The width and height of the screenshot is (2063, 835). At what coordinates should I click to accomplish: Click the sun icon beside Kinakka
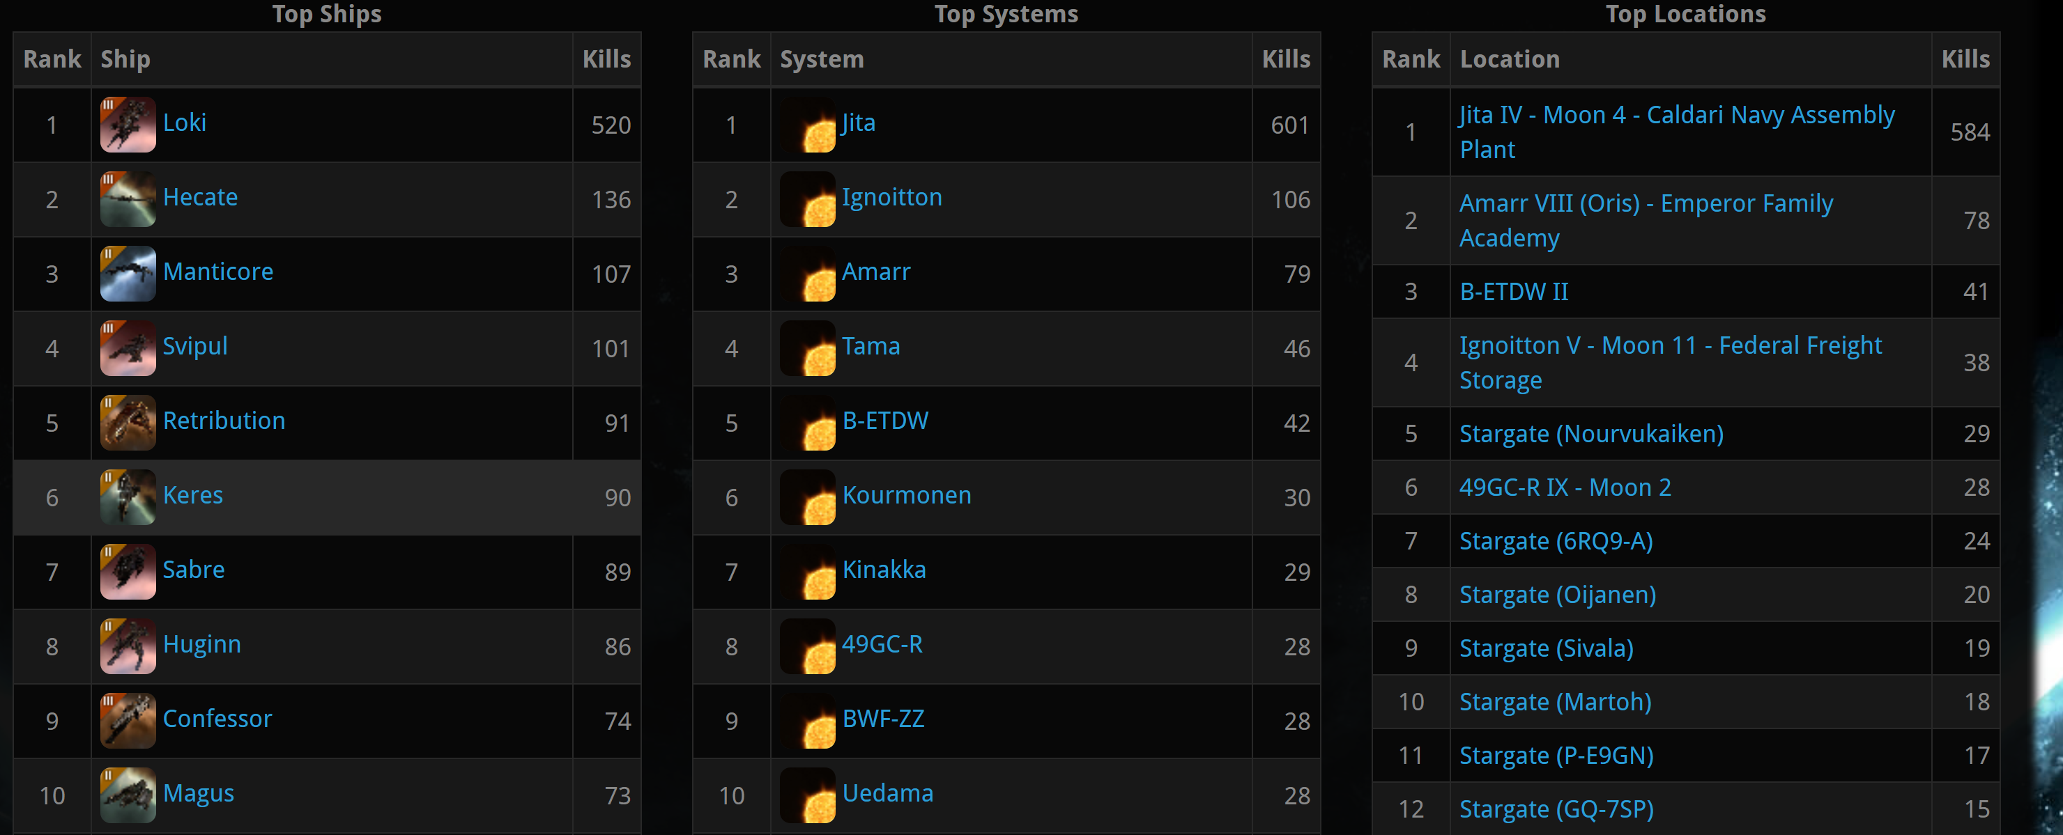point(808,571)
